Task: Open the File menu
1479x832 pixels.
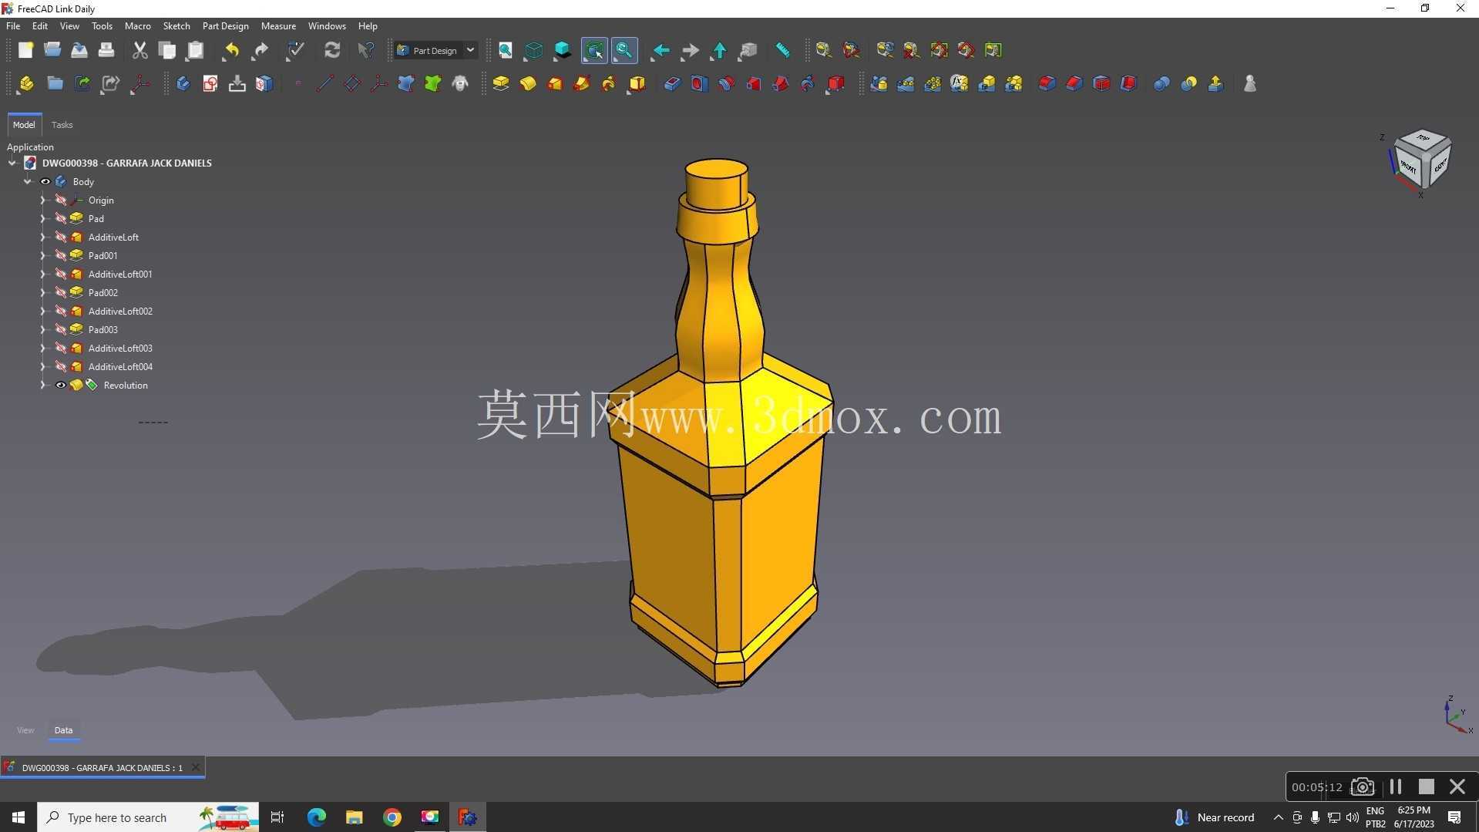Action: [13, 26]
